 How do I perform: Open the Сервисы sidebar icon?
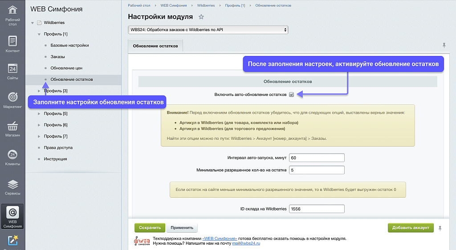[12, 187]
